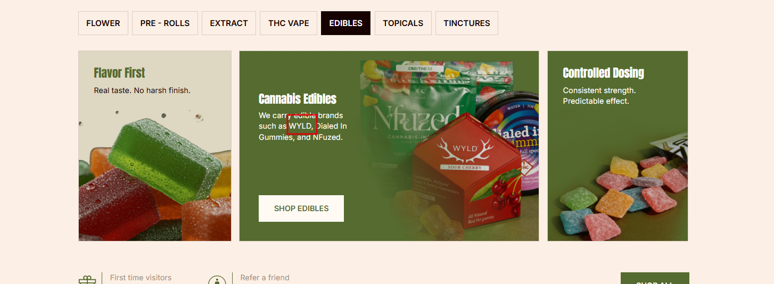Viewport: 774px width, 284px height.
Task: Go to the THC VAPE tab
Action: 289,23
